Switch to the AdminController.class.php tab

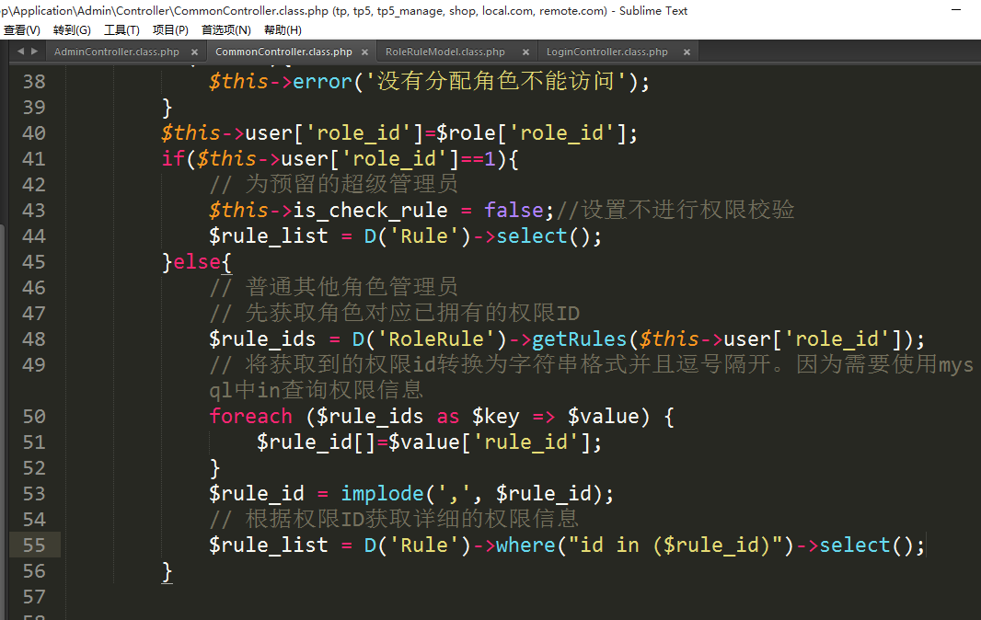(116, 52)
